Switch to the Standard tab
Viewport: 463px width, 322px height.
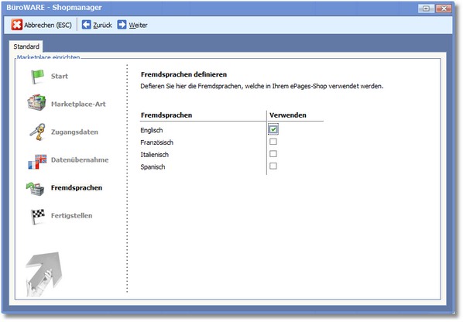26,46
